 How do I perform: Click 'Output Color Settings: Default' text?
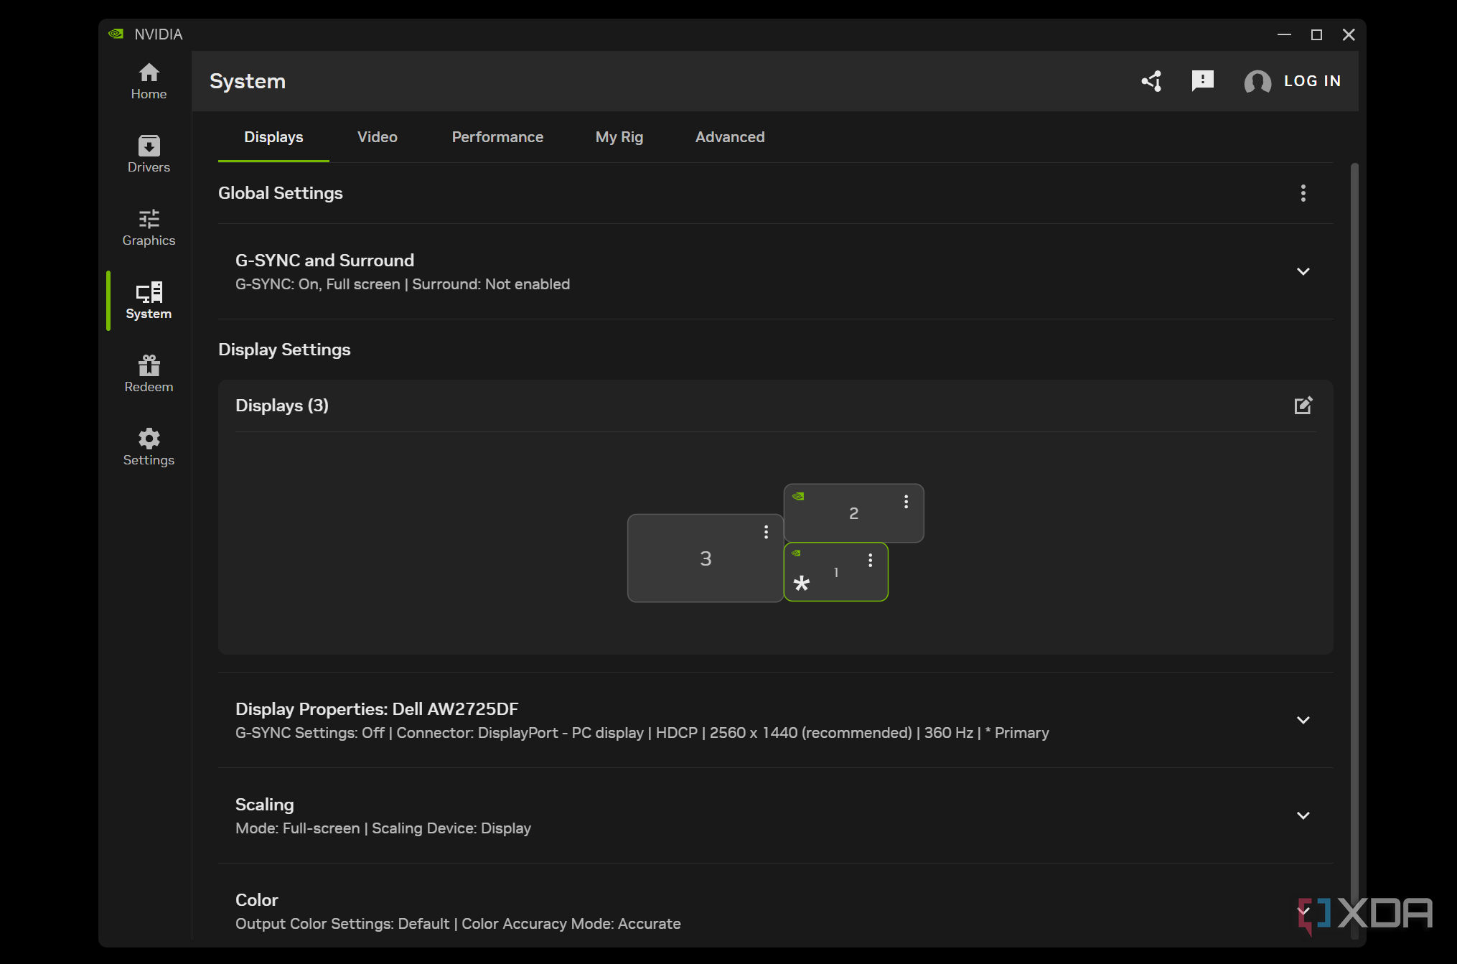342,924
